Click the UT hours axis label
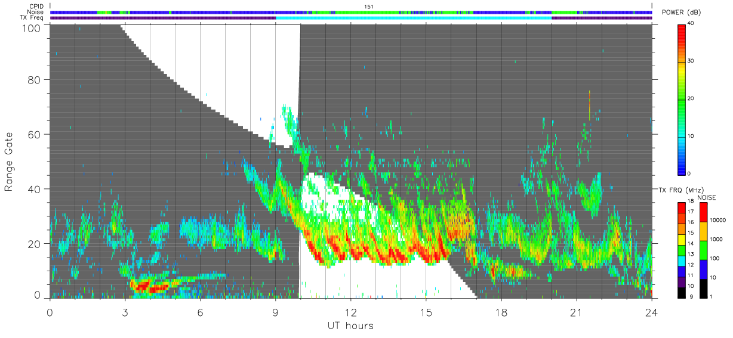The height and width of the screenshot is (338, 733). click(350, 326)
